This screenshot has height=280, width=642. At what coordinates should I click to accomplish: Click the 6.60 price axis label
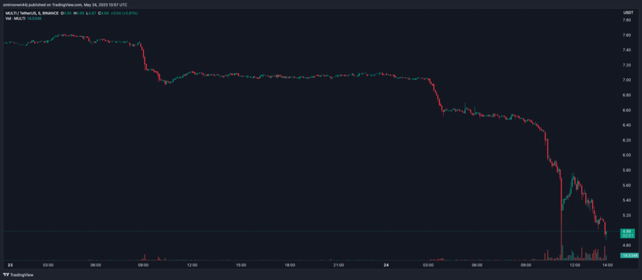click(x=626, y=110)
